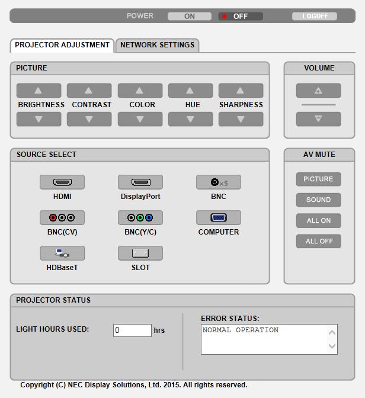This screenshot has width=365, height=398.
Task: Increase SHARPNESS with the up arrow
Action: [241, 91]
